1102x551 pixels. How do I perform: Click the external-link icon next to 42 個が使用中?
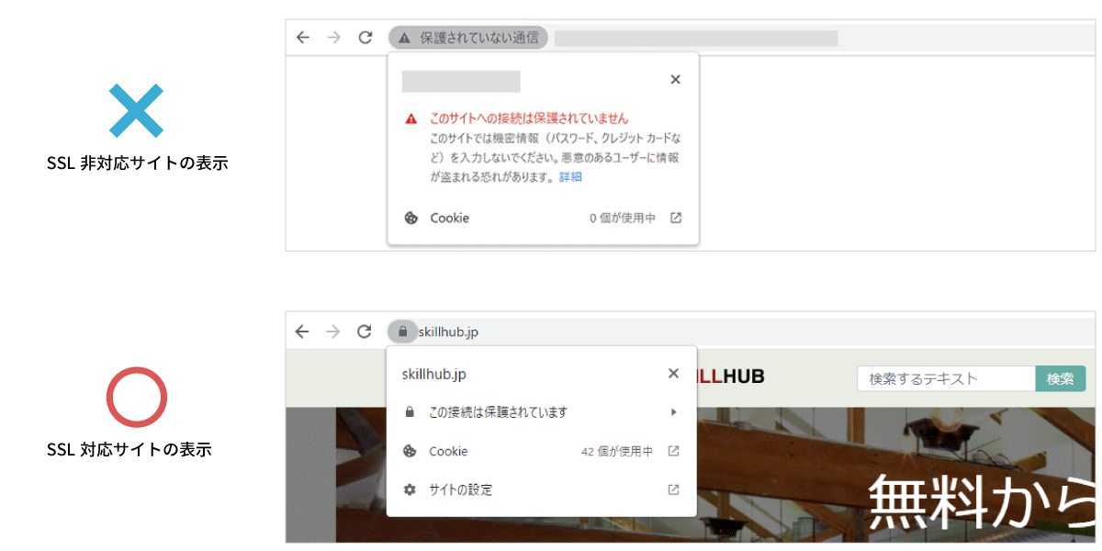673,452
